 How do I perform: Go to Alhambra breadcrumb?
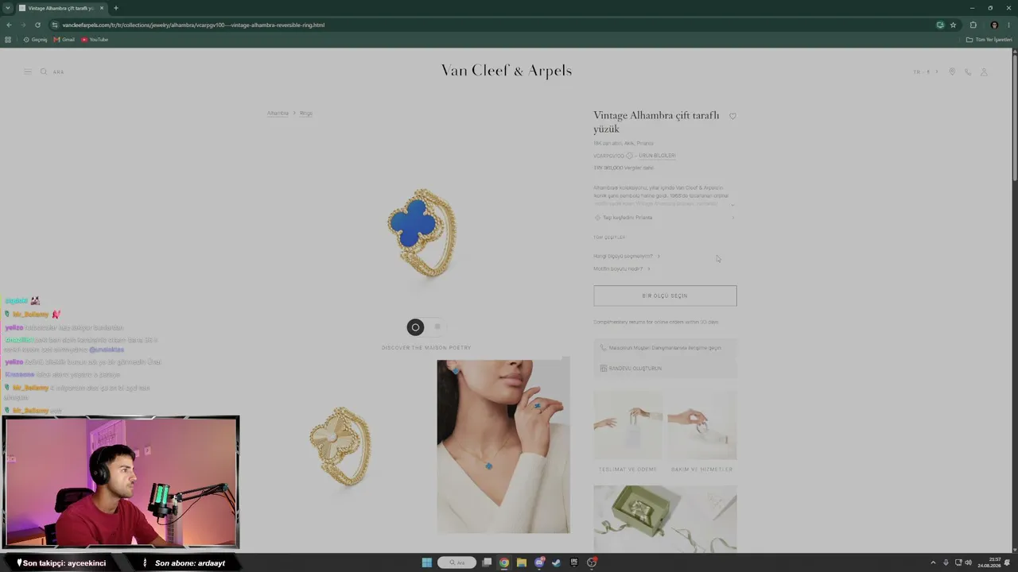pyautogui.click(x=278, y=113)
